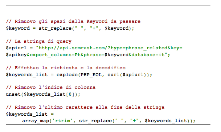This screenshot has width=221, height=132.
Task: Click comment 'Effettuo la richiesta e la decodifico'
Action: click(66, 68)
